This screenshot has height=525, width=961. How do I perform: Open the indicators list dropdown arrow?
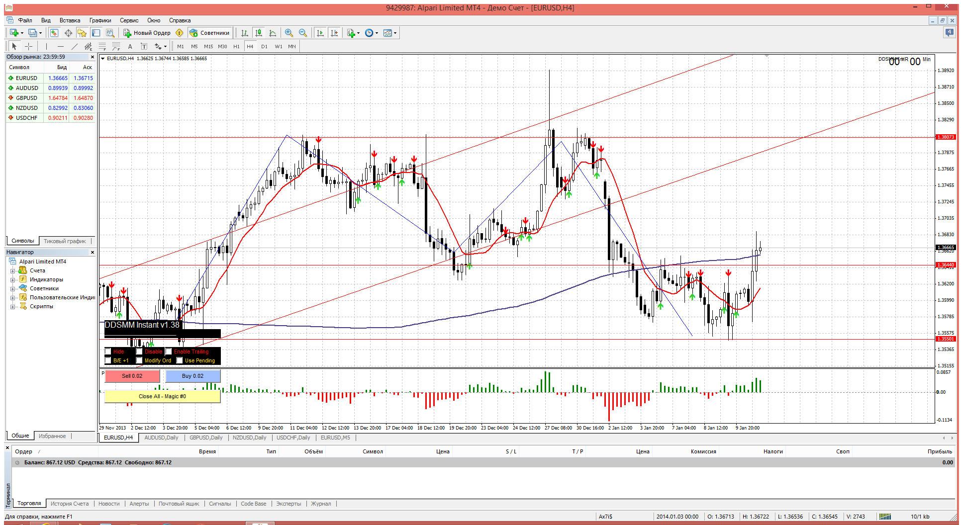point(358,33)
